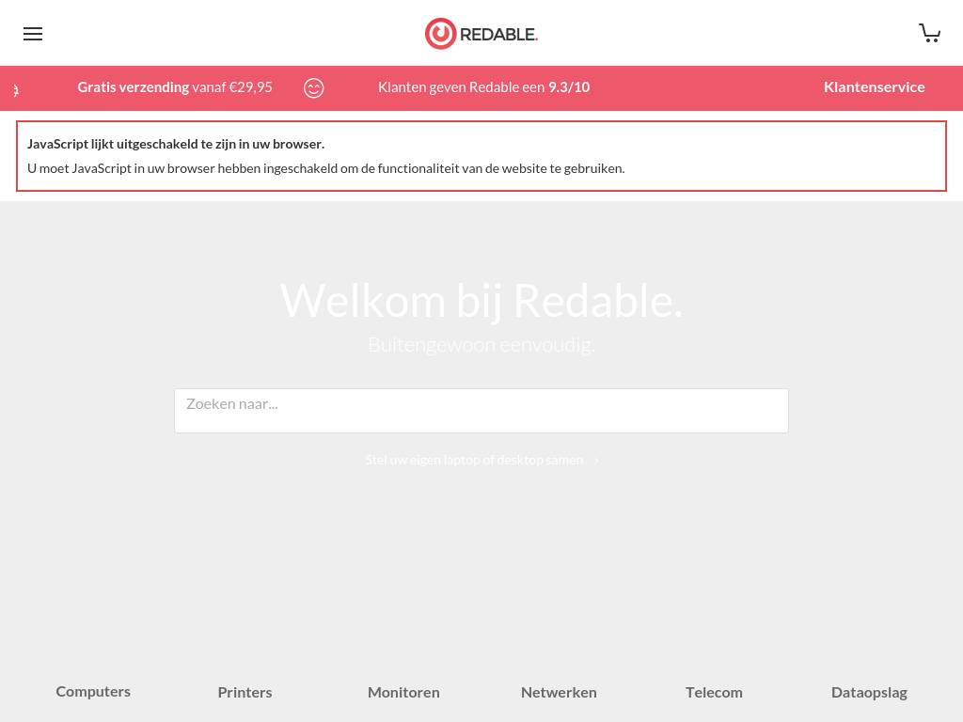Browse the Telecom category
This screenshot has width=963, height=722.
click(x=714, y=692)
